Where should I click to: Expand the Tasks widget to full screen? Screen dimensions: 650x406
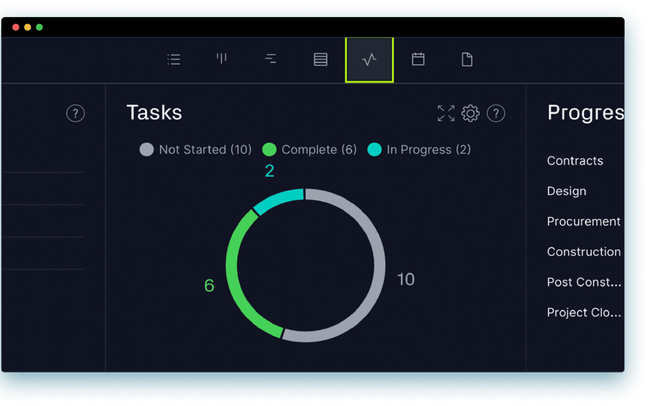click(x=446, y=113)
